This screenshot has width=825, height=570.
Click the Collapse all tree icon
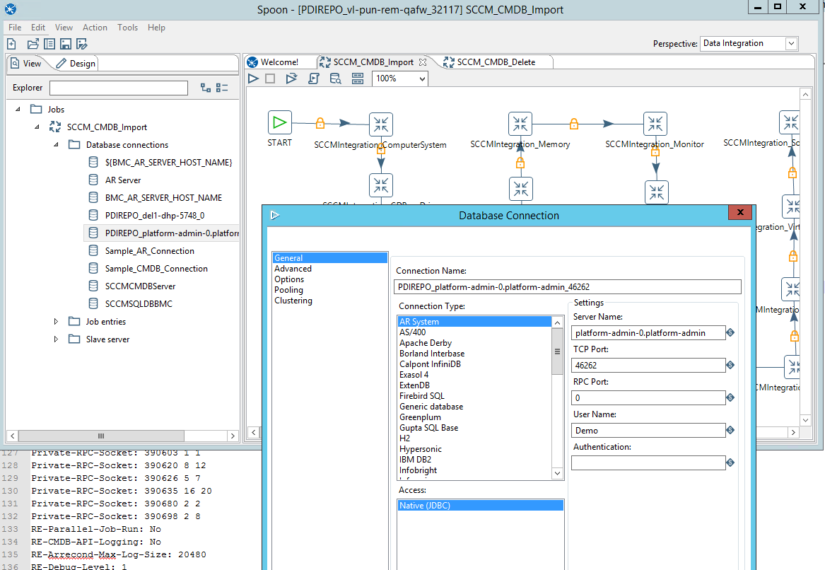tap(222, 88)
